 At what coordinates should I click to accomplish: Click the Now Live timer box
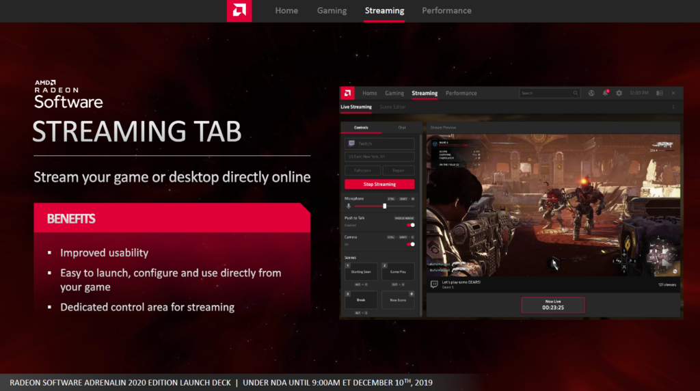click(553, 305)
